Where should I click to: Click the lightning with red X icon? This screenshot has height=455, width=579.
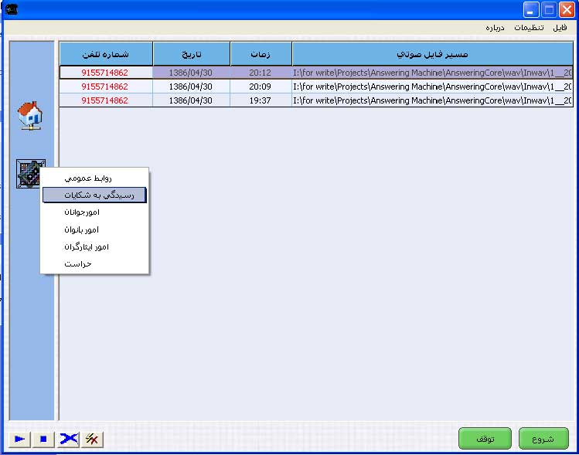tap(92, 439)
